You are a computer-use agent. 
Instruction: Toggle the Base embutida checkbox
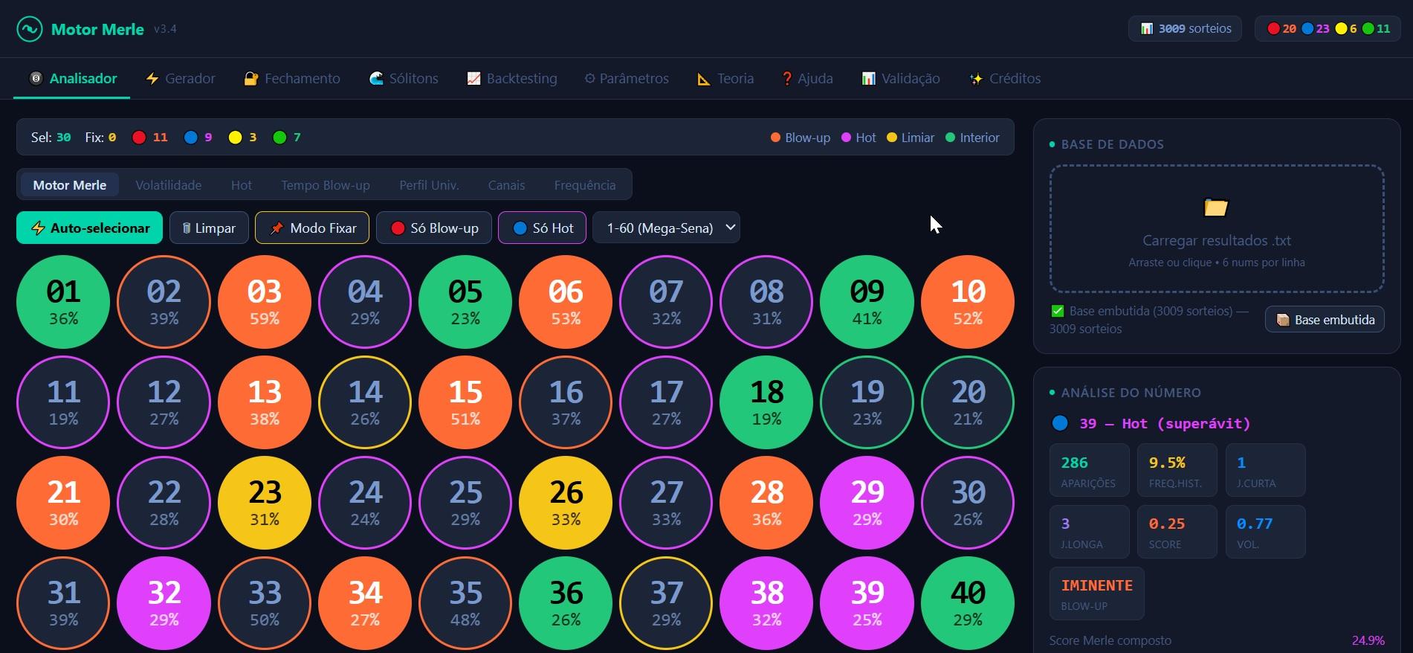point(1057,311)
